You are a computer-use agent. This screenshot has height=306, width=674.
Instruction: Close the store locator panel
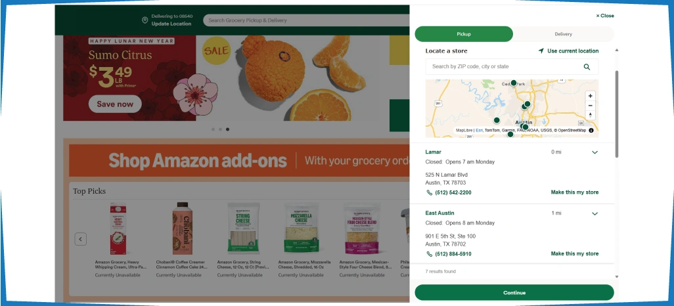click(605, 16)
